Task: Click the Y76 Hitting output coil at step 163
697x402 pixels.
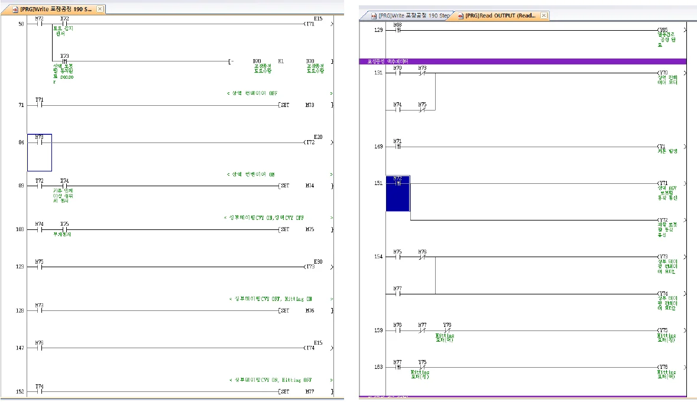Action: (x=663, y=367)
